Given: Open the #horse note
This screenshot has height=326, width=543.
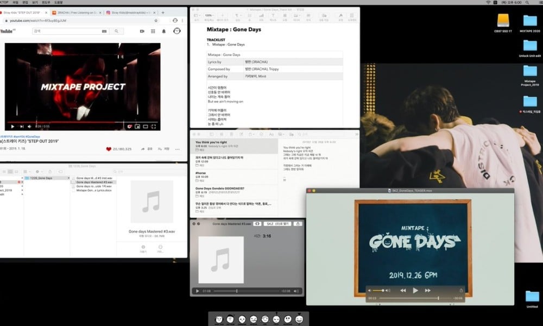Looking at the screenshot, I should pyautogui.click(x=234, y=177).
